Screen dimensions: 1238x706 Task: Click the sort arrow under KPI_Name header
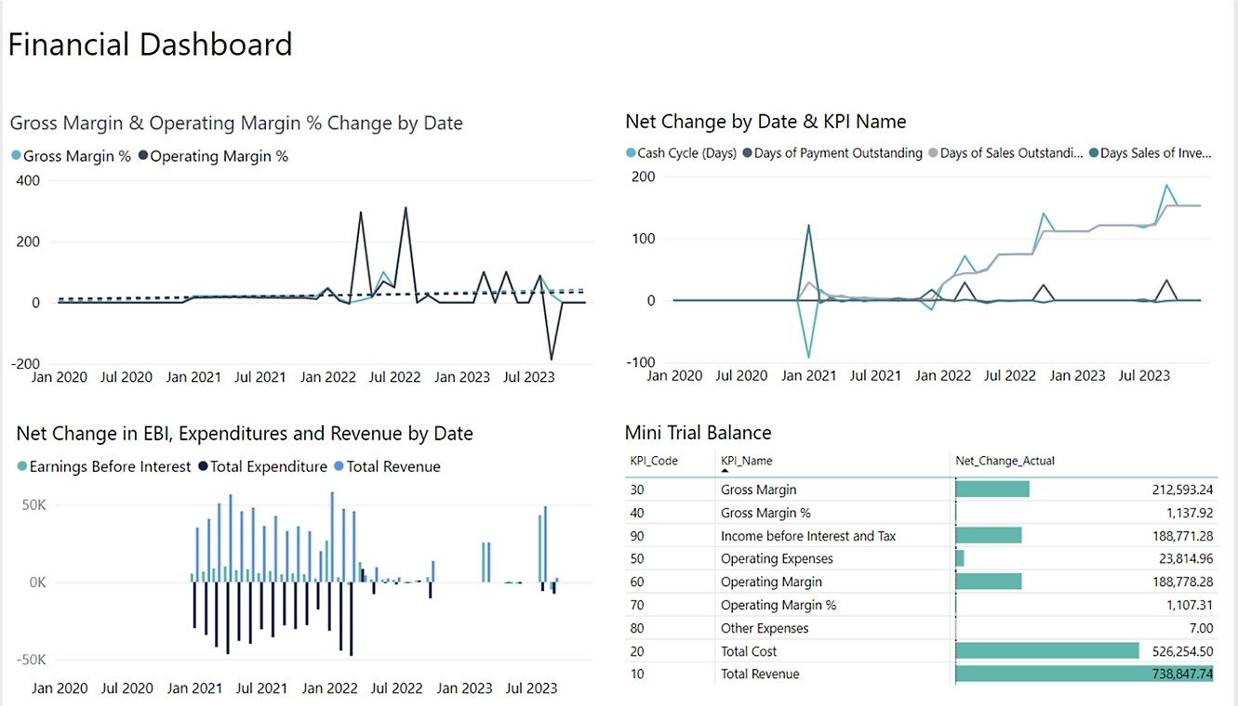(725, 471)
